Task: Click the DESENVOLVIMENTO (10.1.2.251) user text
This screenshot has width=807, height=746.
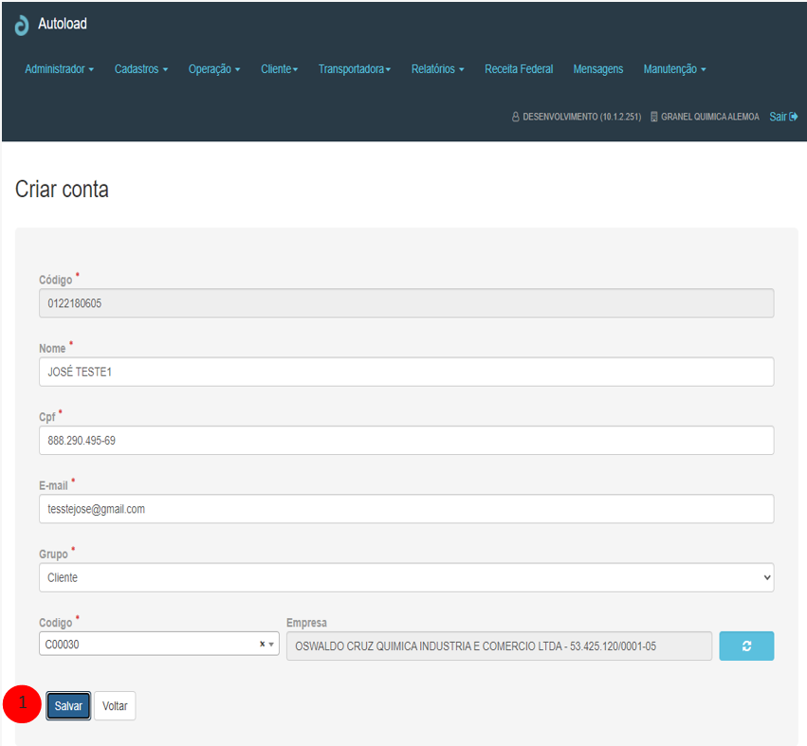Action: click(581, 117)
